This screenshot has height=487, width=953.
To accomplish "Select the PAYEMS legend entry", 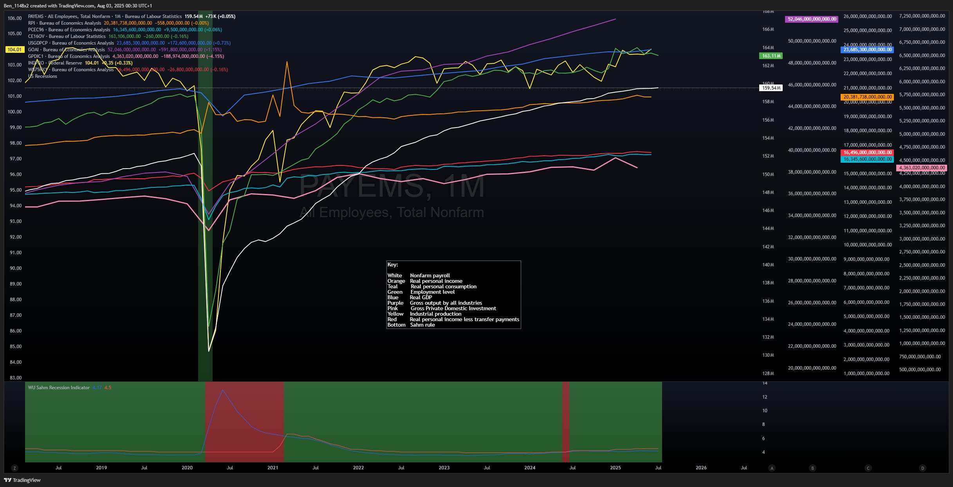I will click(36, 16).
